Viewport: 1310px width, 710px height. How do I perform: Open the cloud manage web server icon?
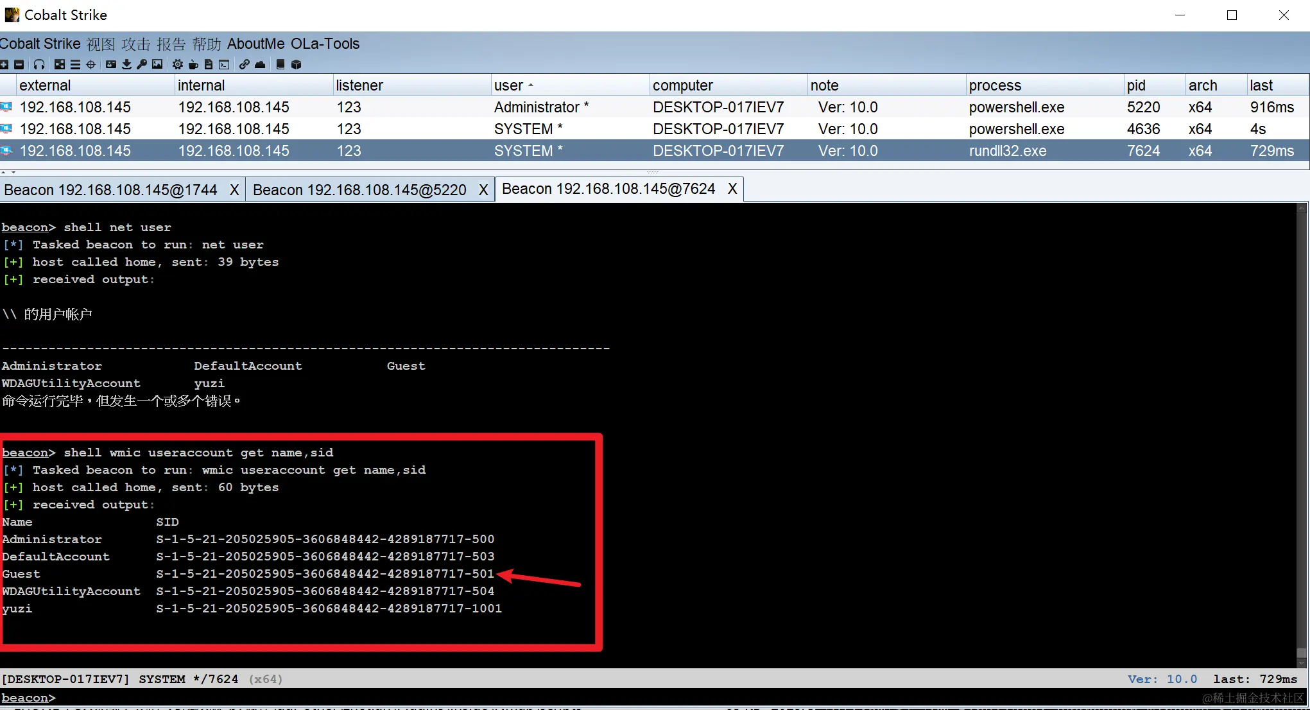(x=260, y=64)
